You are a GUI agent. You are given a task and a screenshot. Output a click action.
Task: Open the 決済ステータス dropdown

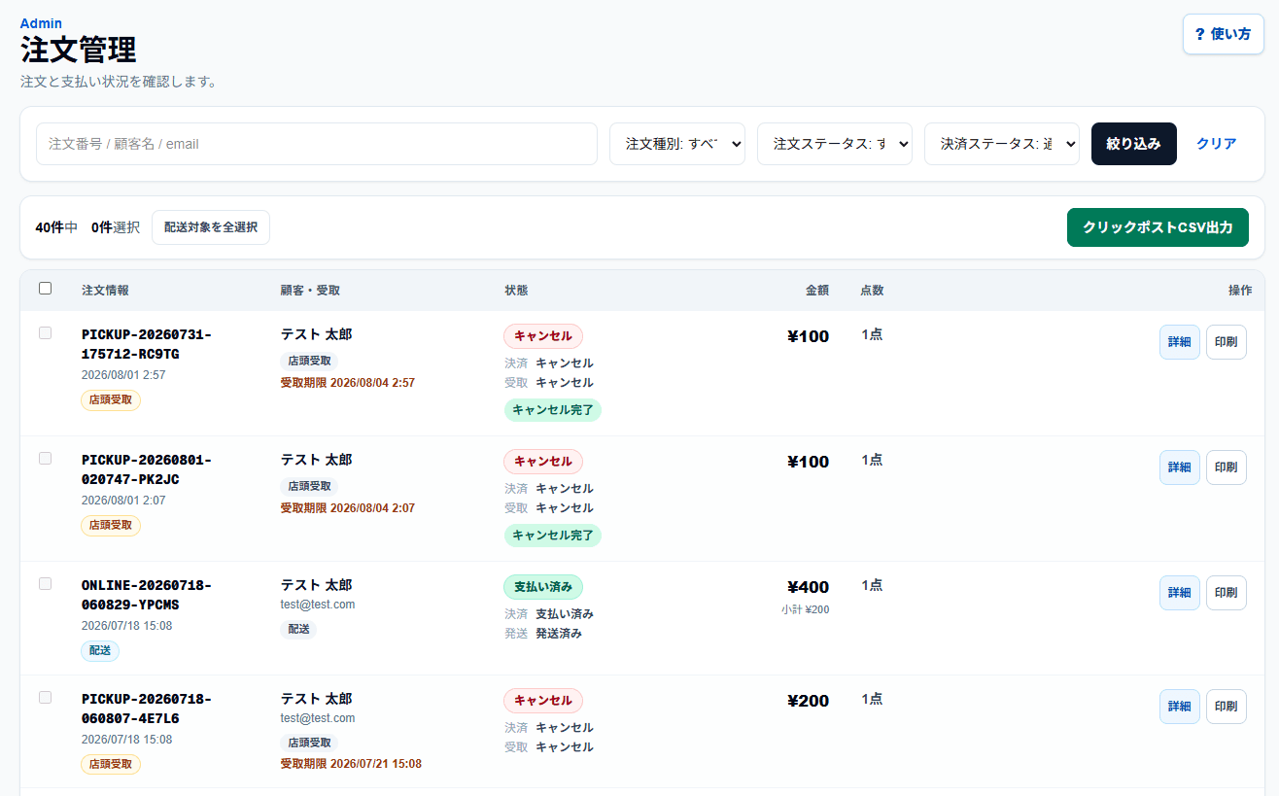point(1002,144)
